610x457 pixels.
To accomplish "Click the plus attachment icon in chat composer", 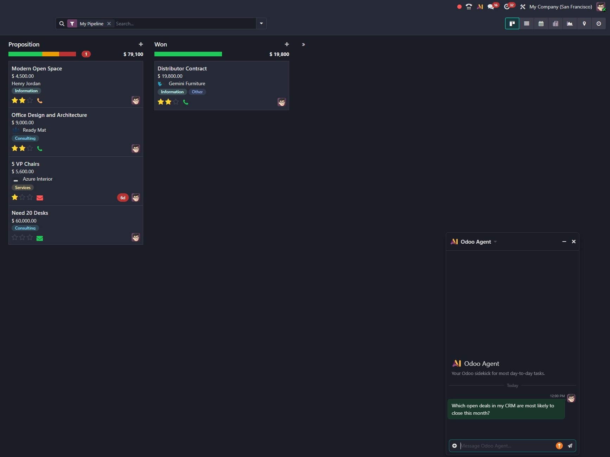I will click(x=455, y=446).
